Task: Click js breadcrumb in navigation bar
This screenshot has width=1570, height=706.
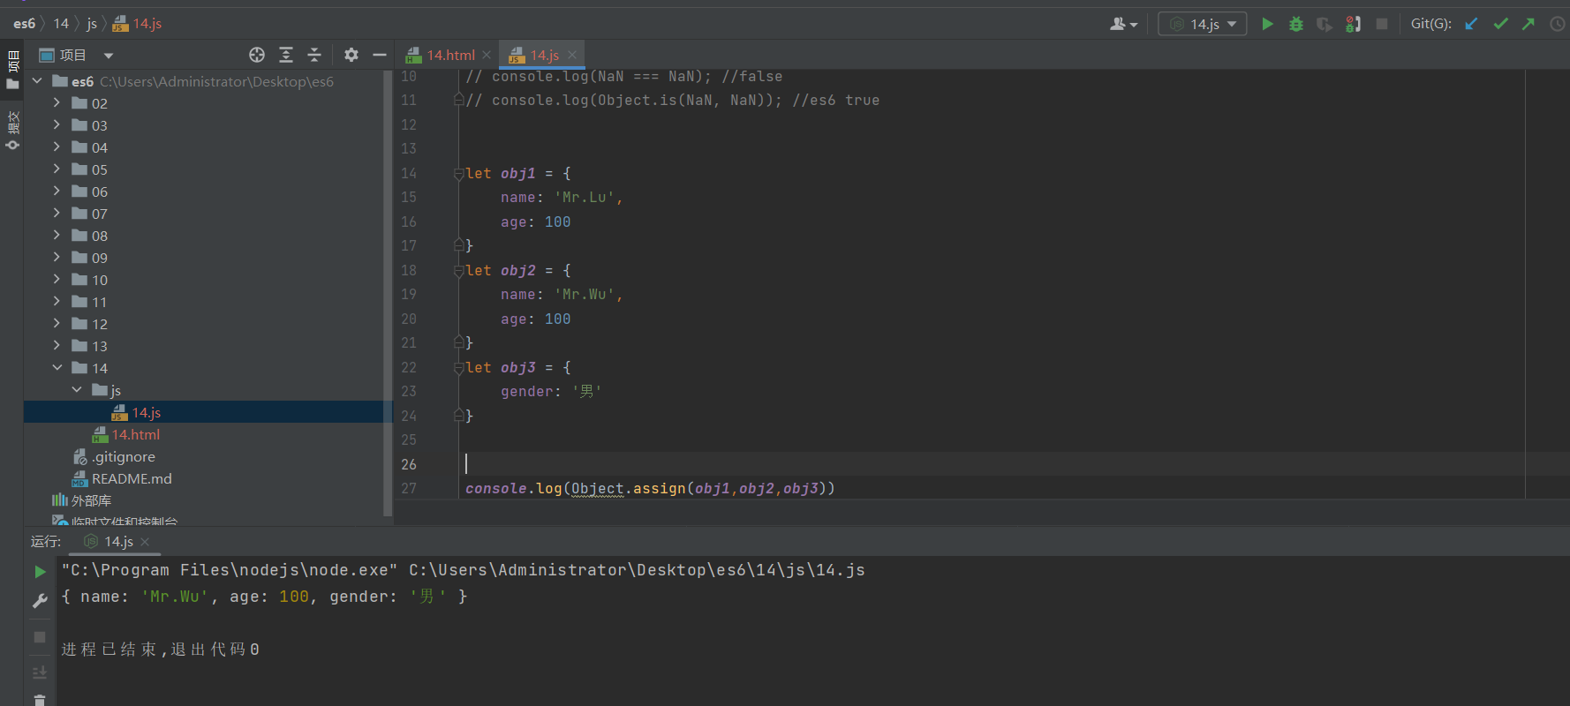Action: (x=92, y=23)
